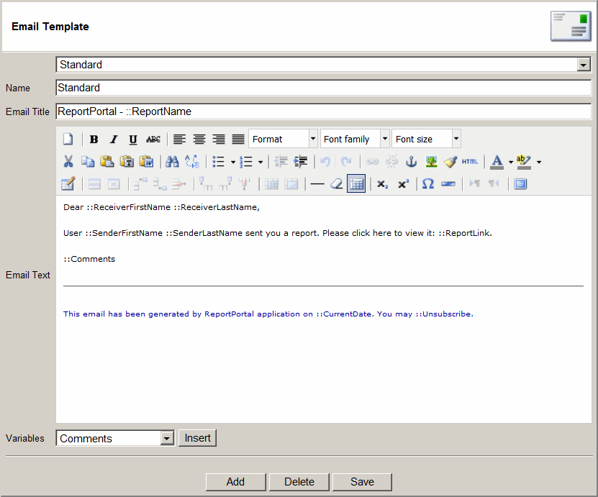
Task: Click the Undo arrow icon
Action: tap(325, 162)
